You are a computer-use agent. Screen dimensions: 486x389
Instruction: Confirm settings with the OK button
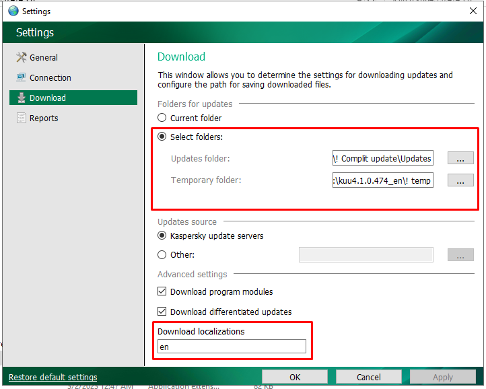coord(295,377)
